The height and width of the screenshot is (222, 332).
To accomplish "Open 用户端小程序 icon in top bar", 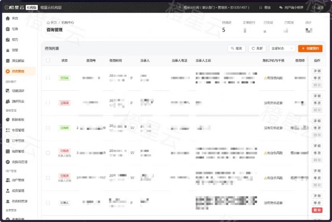I will (x=281, y=8).
